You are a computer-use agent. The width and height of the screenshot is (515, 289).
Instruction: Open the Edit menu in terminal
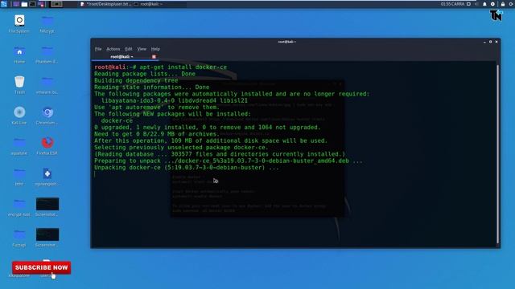pyautogui.click(x=129, y=49)
